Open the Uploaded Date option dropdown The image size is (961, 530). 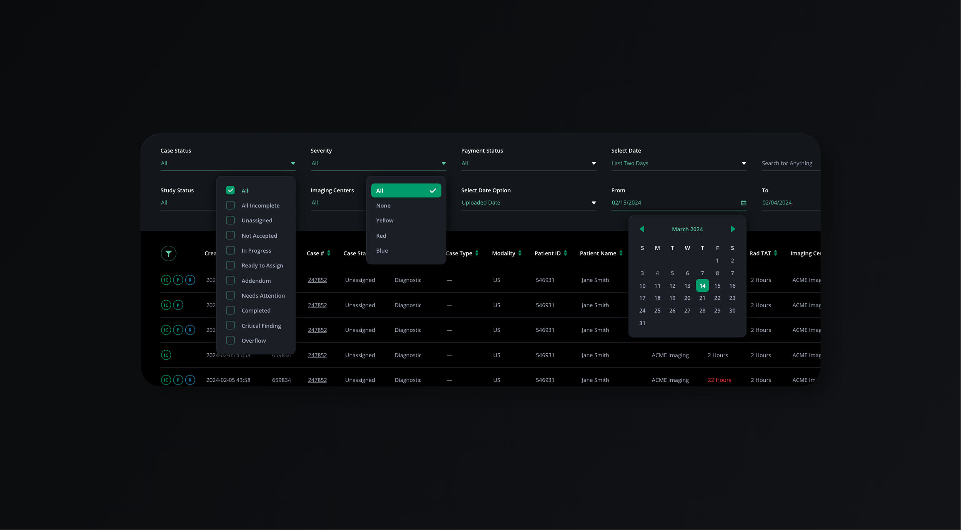pyautogui.click(x=528, y=203)
